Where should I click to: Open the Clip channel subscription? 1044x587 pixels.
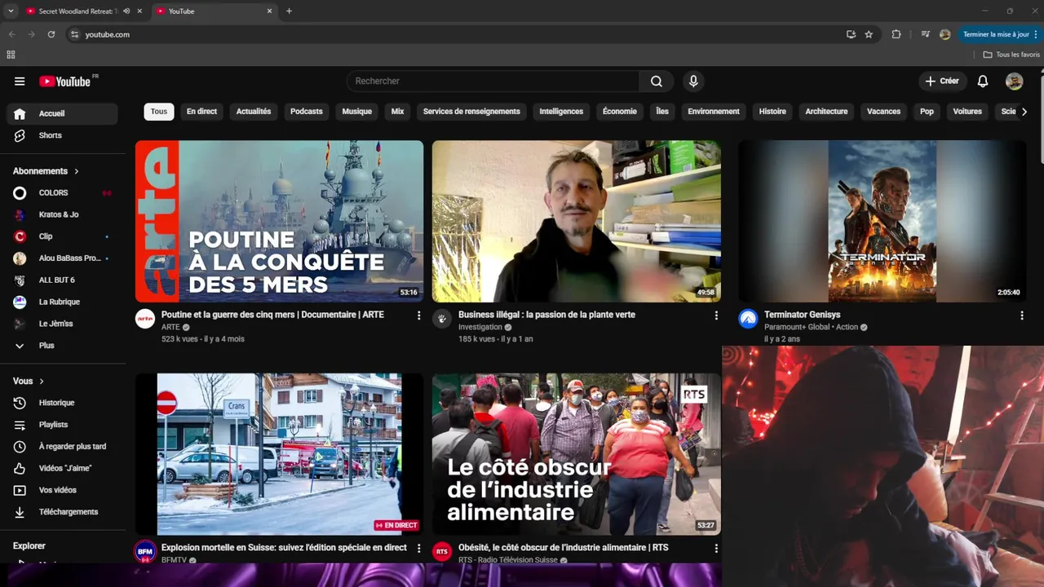(62, 236)
